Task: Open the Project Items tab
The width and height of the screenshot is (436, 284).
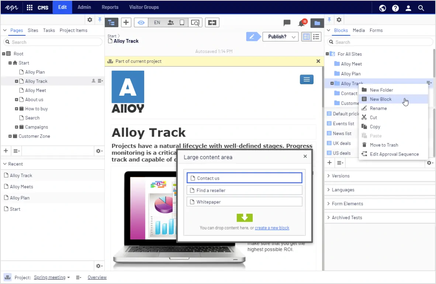Action: pyautogui.click(x=73, y=30)
